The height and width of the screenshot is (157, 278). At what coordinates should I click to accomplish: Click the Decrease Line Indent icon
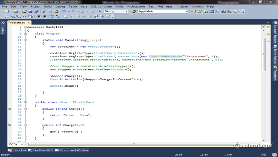(38, 17)
